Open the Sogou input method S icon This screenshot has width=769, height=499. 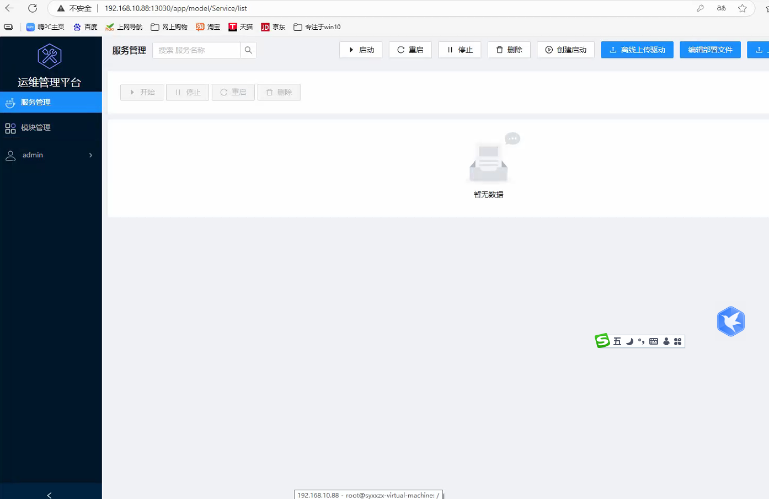pyautogui.click(x=602, y=341)
